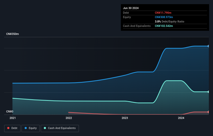
Task: Click the teal Cash endpoint marker
Action: pyautogui.click(x=208, y=92)
